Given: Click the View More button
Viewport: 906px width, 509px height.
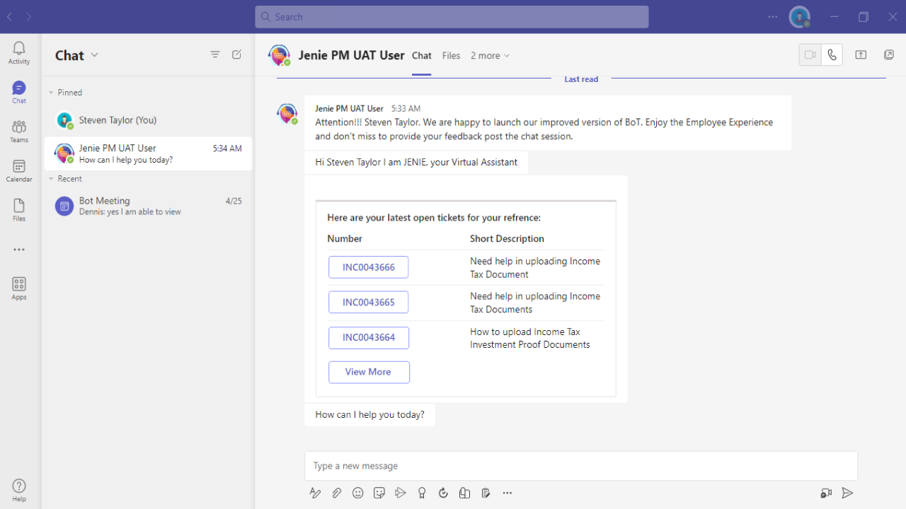Looking at the screenshot, I should (369, 372).
